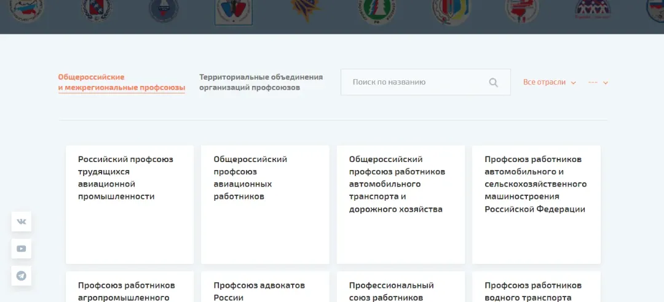Viewport: 664px width, 302px height.
Task: Open the VK social network icon
Action: pos(21,222)
